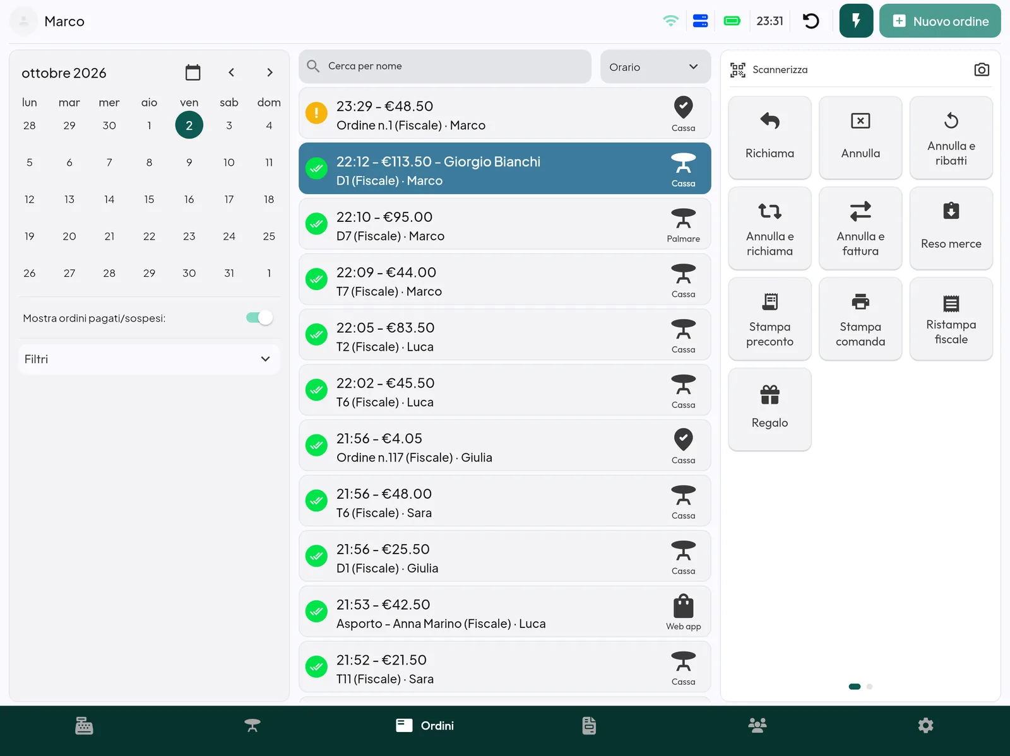Choose Annulla e fattura tile
Screen dimensions: 1010x756
[860, 228]
